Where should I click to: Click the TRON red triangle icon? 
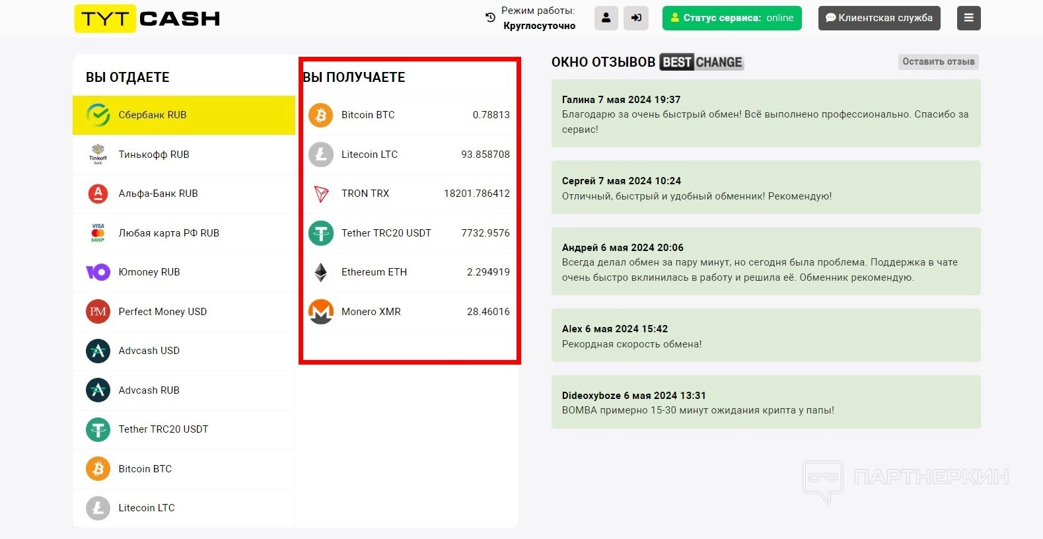click(321, 194)
